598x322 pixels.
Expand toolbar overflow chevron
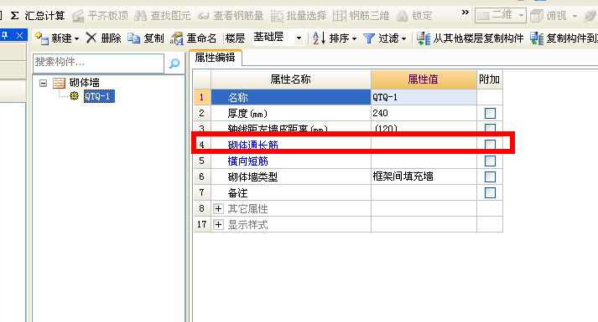click(x=465, y=13)
